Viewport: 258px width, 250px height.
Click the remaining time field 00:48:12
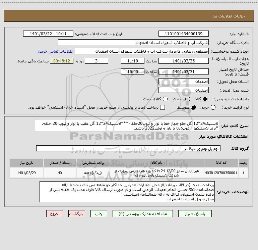coord(62,61)
